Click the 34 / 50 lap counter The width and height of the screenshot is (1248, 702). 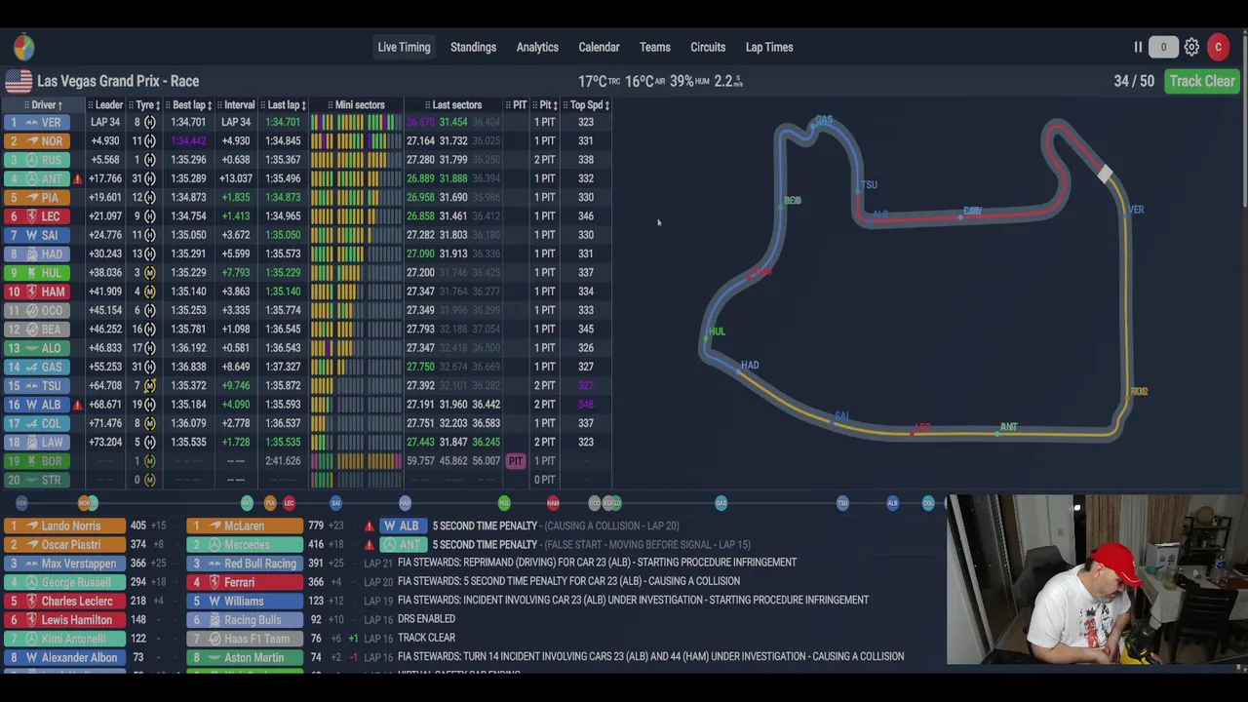tap(1134, 81)
